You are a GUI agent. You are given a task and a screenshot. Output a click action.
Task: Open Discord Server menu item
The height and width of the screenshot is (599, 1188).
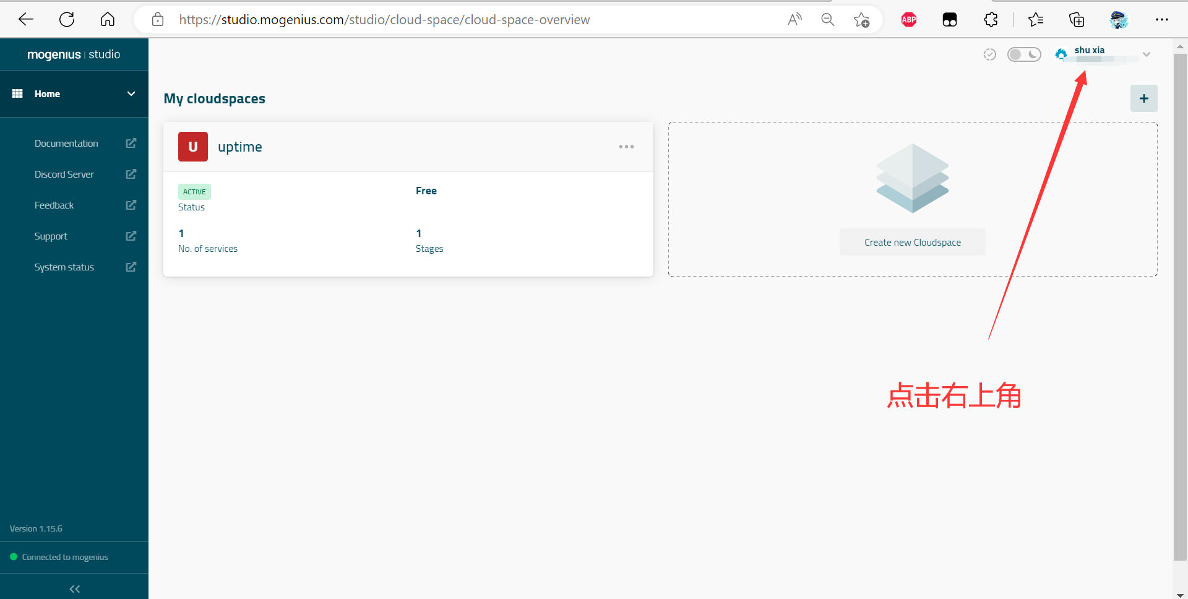tap(64, 174)
